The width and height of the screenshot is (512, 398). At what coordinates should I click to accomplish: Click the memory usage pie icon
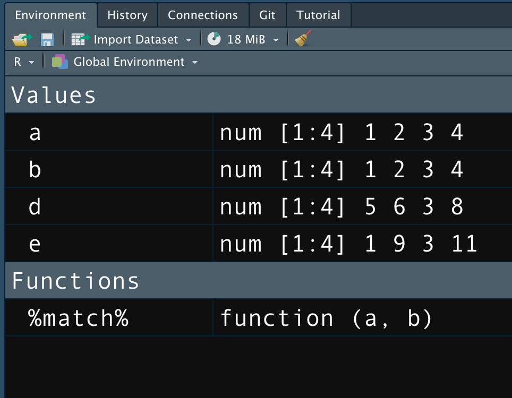(x=214, y=39)
